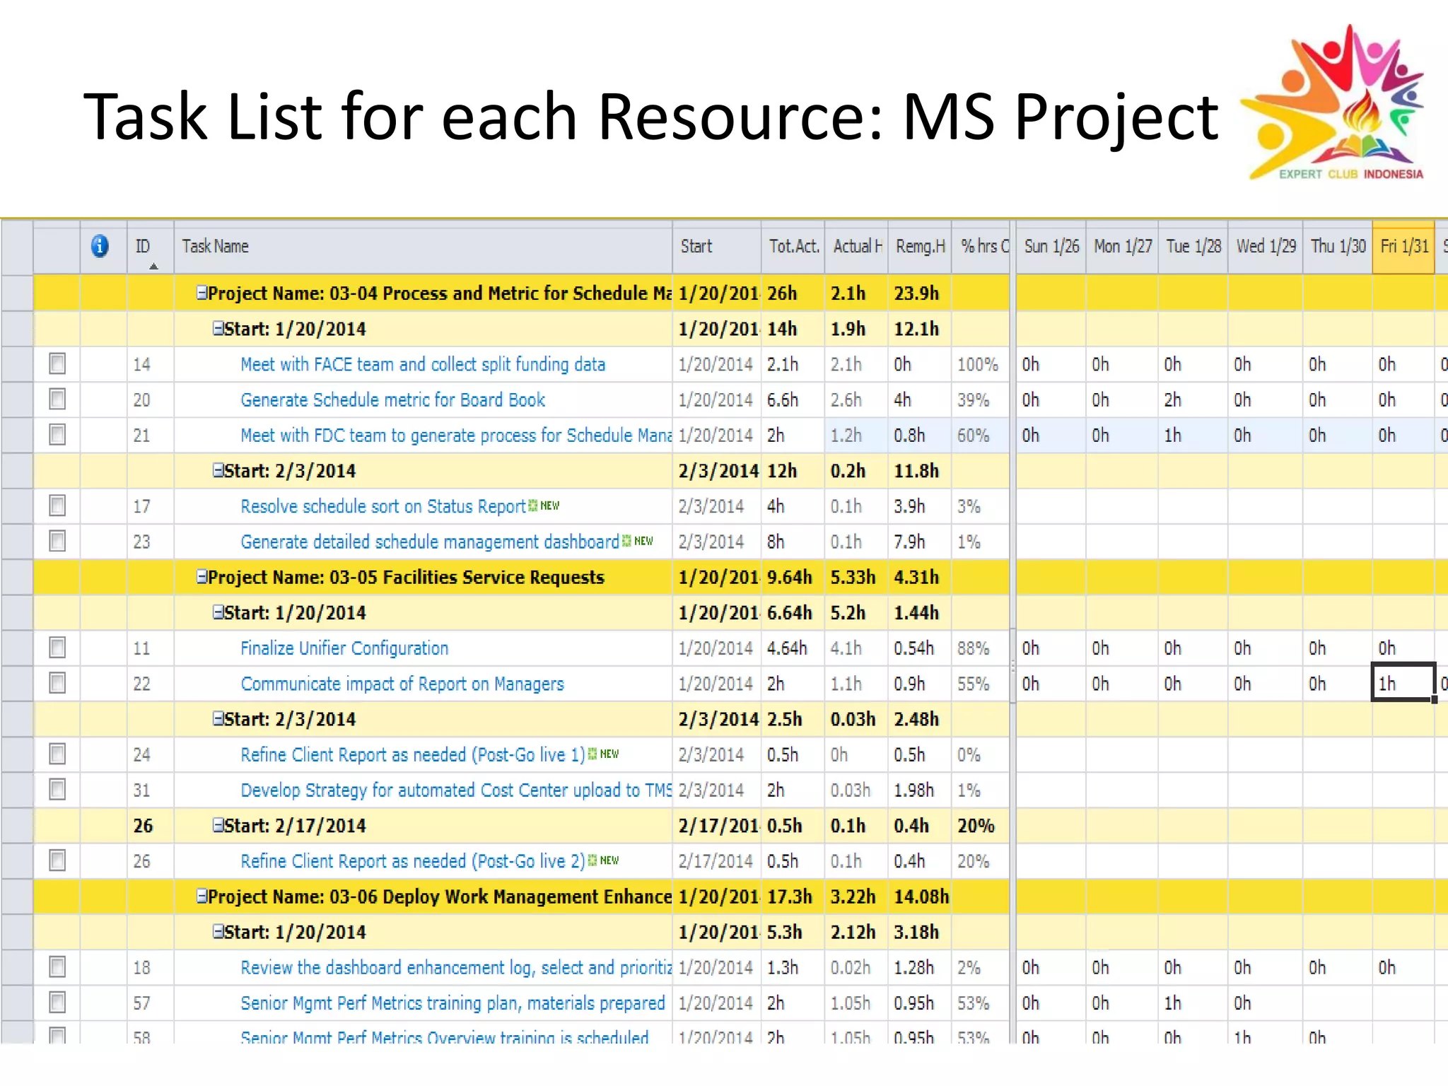This screenshot has height=1086, width=1448.
Task: Collapse Start 1/20/2014 group under project 03-05
Action: coord(218,612)
